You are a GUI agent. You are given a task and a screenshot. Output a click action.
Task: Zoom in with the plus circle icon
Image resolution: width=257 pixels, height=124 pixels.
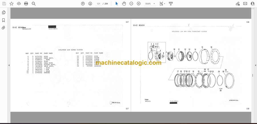[x=139, y=4]
